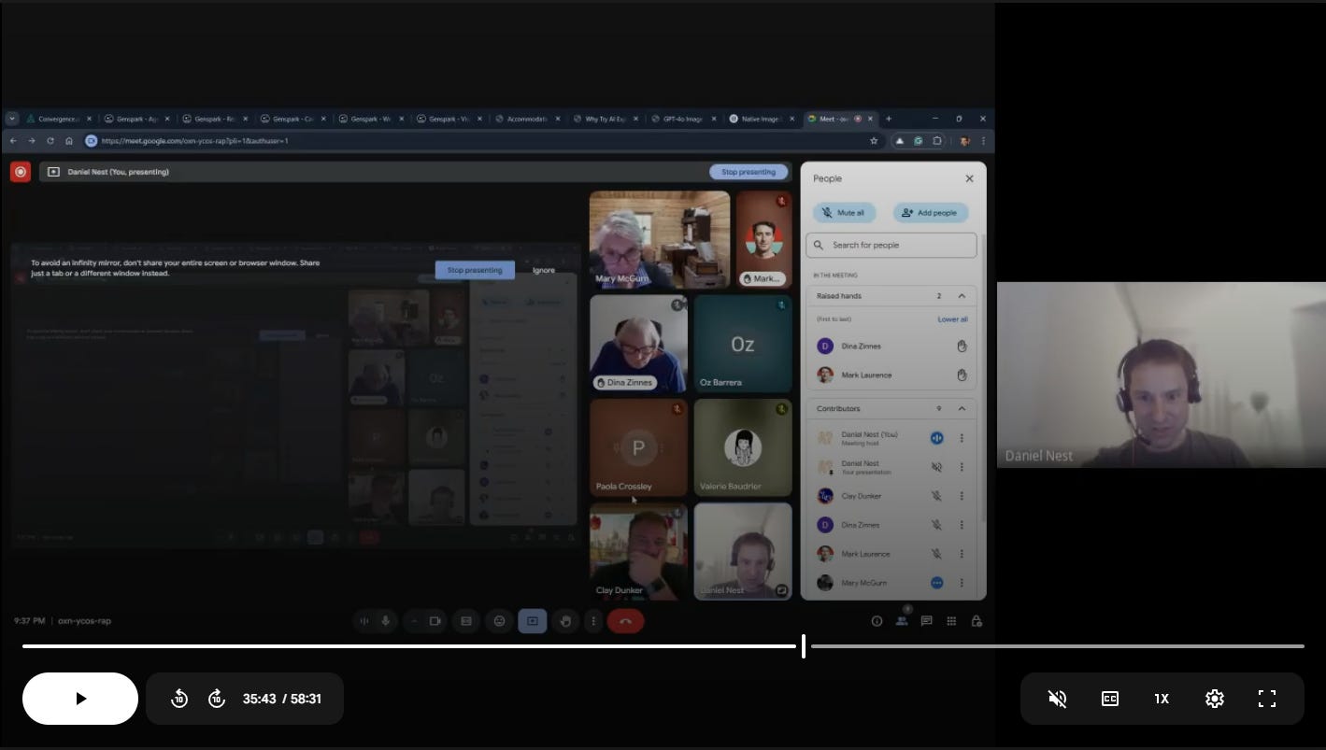Click the present screen button in Meet toolbar
Screen dimensions: 1326x750
532,621
